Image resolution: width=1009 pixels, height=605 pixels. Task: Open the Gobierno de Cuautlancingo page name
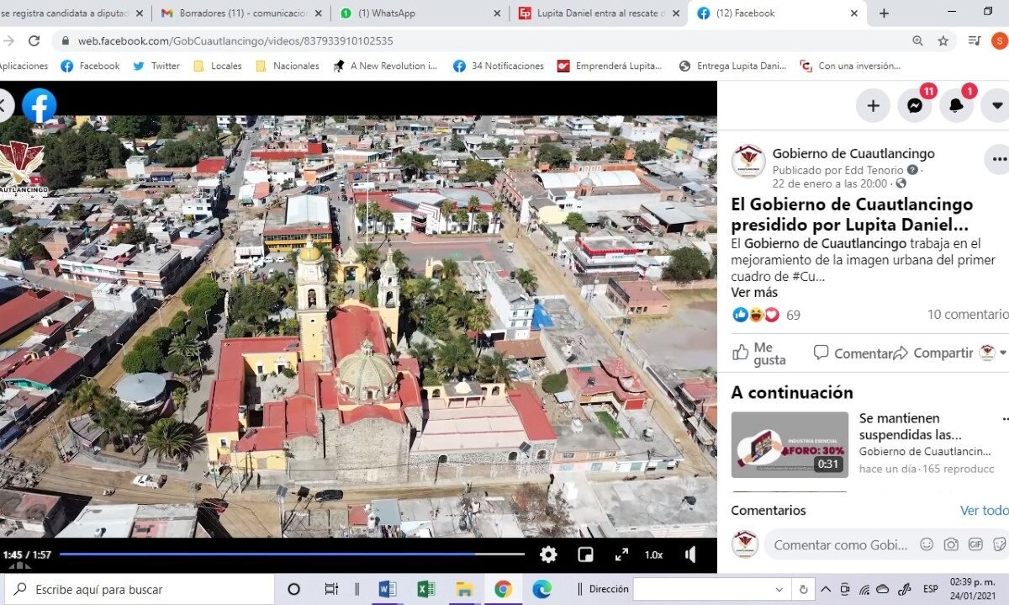pyautogui.click(x=853, y=153)
